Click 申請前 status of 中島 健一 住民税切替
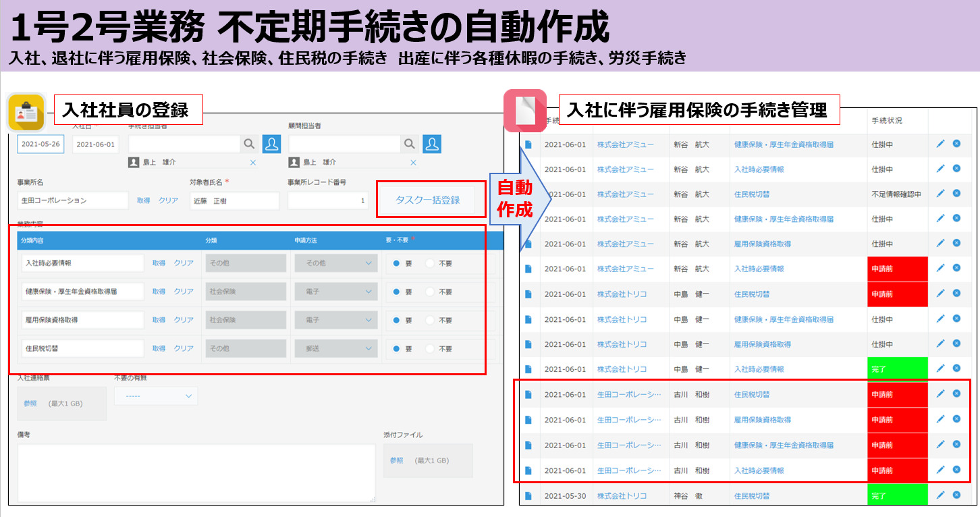Screen dimensions: 980x517 click(x=898, y=294)
